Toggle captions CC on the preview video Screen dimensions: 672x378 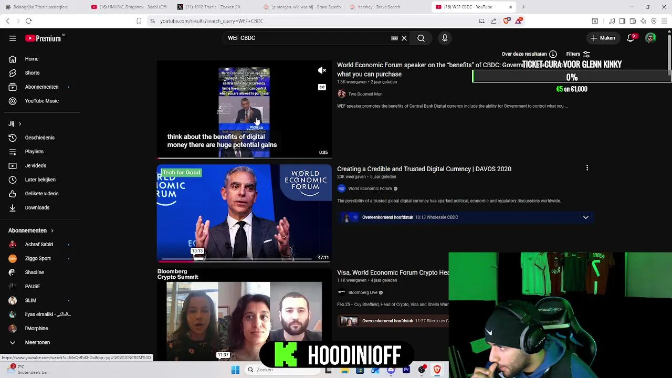[x=322, y=87]
